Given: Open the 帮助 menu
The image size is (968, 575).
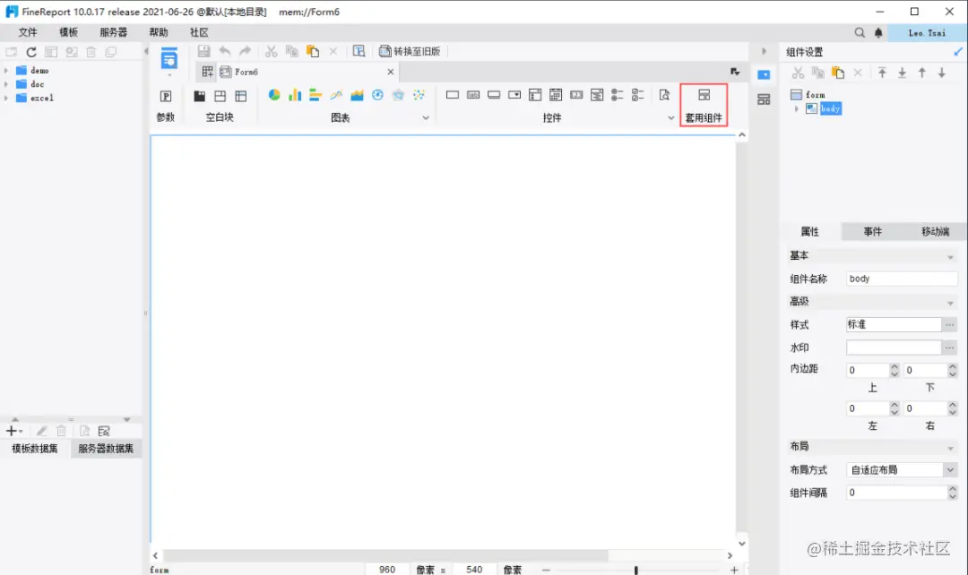Looking at the screenshot, I should [159, 32].
